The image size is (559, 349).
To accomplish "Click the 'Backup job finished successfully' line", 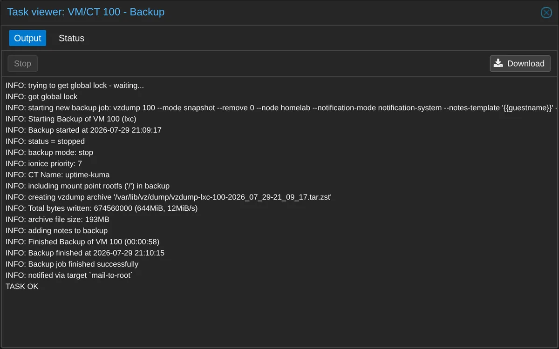I will coord(72,264).
